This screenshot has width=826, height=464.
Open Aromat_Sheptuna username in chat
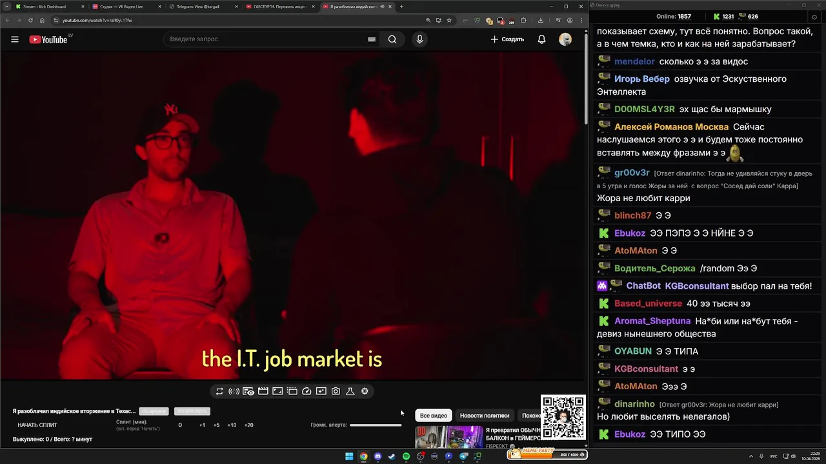coord(652,321)
